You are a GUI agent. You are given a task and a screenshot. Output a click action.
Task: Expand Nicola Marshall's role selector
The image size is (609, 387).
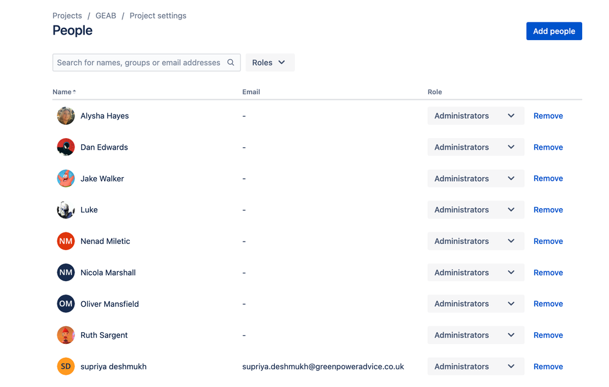[475, 272]
